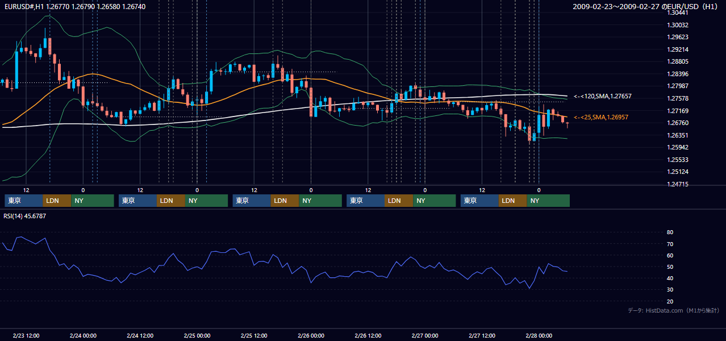The width and height of the screenshot is (726, 341).
Task: Click the EURUSD#,H1 chart title text
Action: coord(75,6)
